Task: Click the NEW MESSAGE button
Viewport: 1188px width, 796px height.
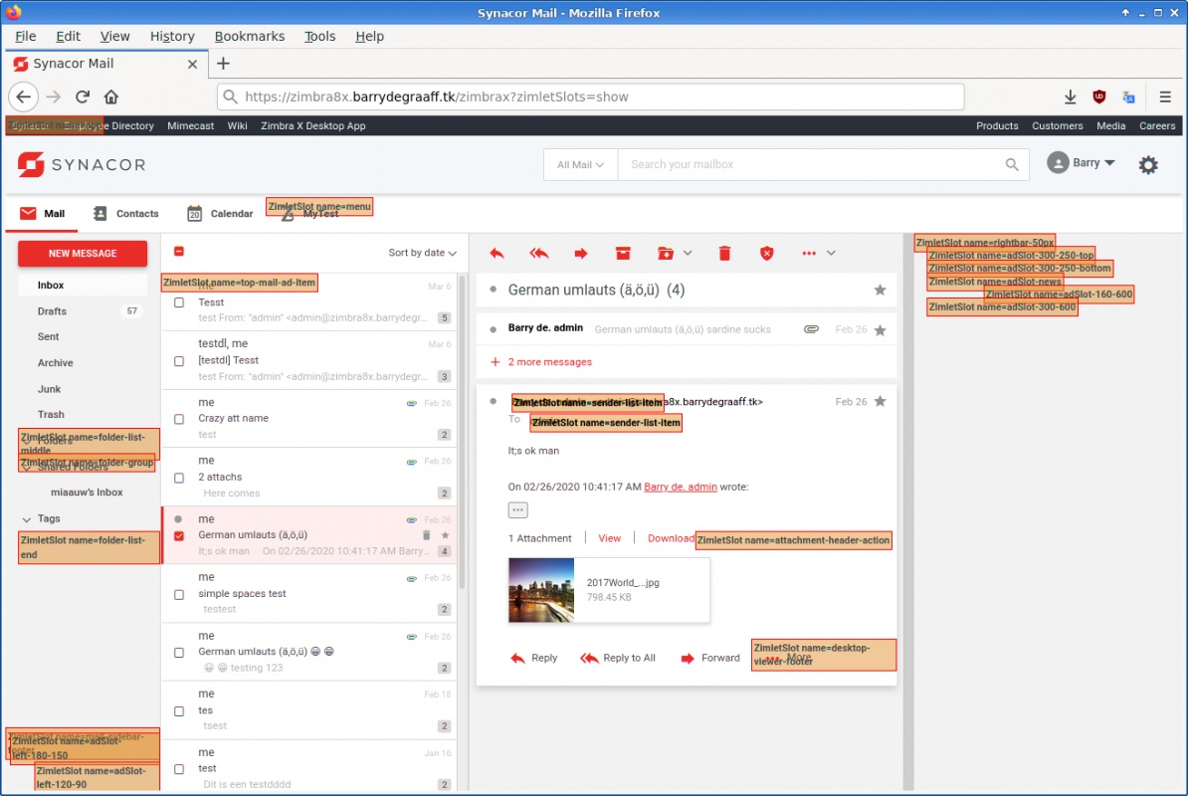Action: click(83, 254)
